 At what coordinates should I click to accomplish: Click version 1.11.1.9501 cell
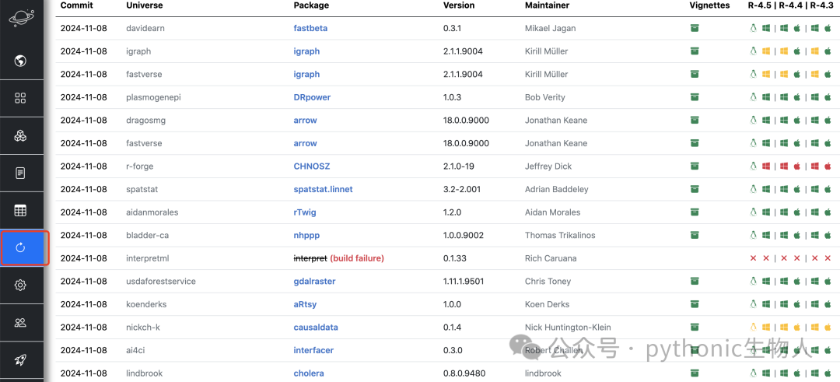[x=465, y=282]
